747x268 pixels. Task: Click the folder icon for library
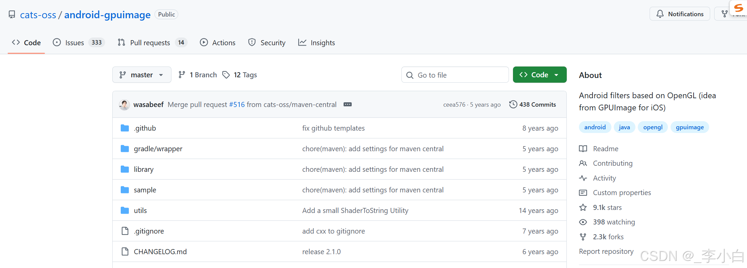coord(125,169)
